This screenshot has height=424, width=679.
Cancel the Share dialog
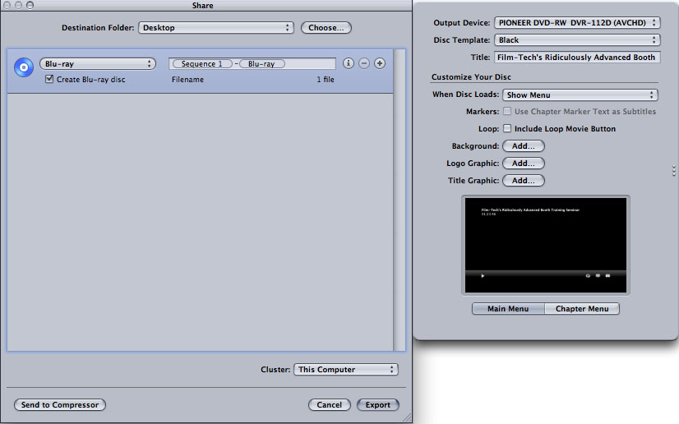click(329, 404)
